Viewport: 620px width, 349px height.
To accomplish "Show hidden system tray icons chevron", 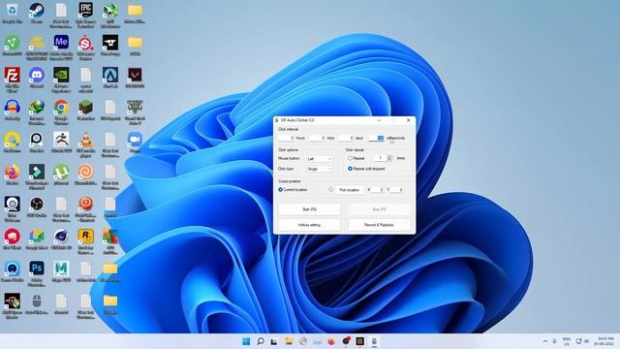I will [545, 341].
